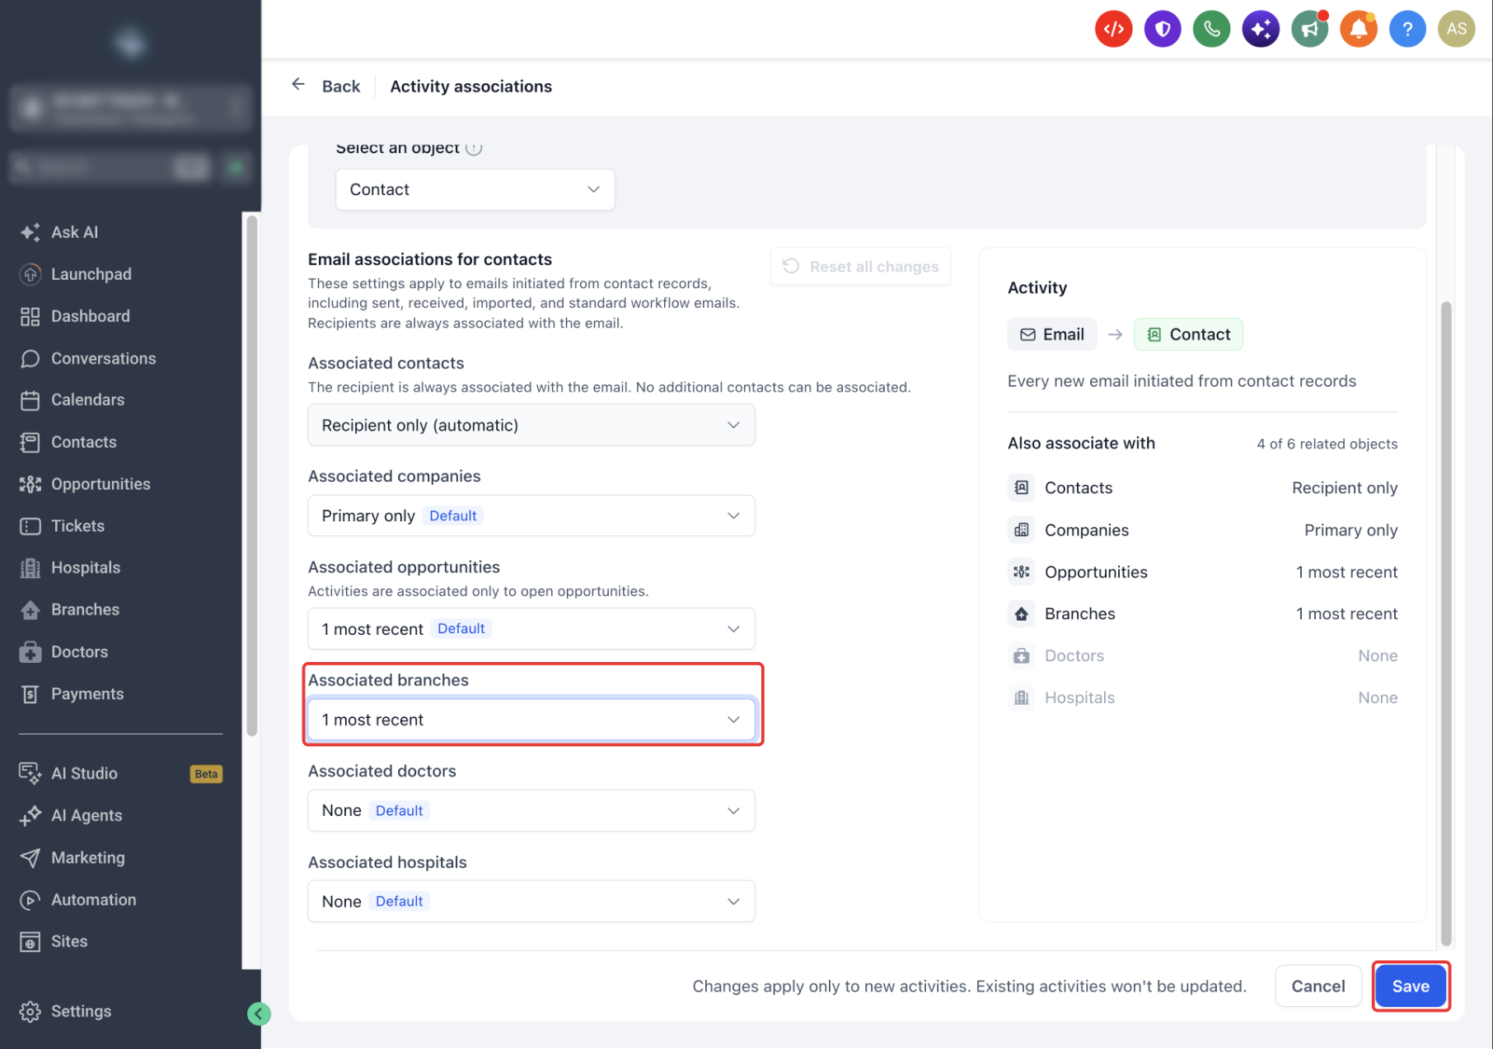Click the Email envelope chip in Activity

pyautogui.click(x=1052, y=334)
